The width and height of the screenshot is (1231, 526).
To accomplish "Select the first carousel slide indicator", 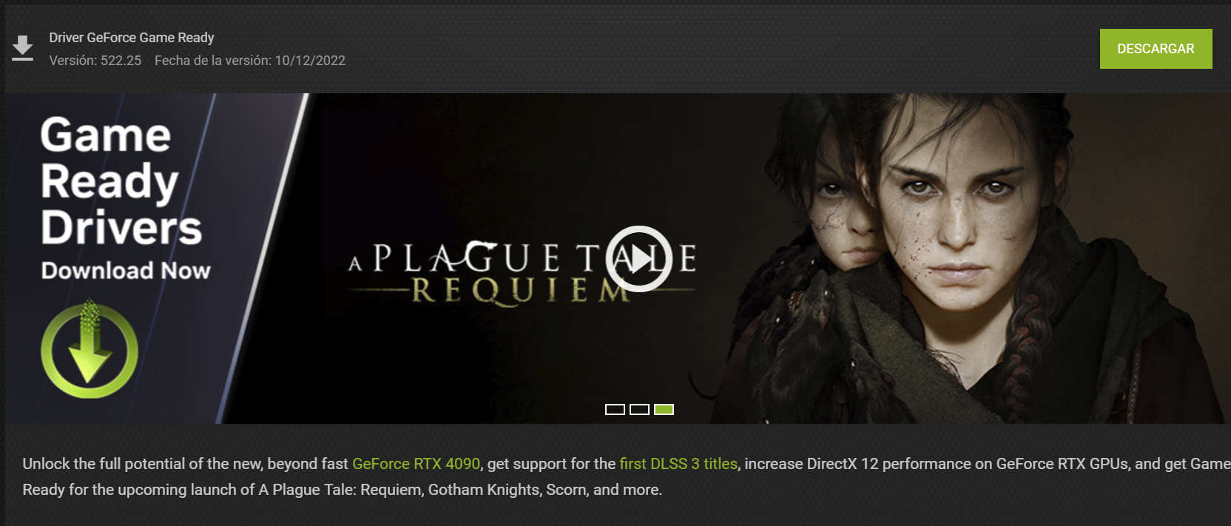I will click(x=615, y=409).
